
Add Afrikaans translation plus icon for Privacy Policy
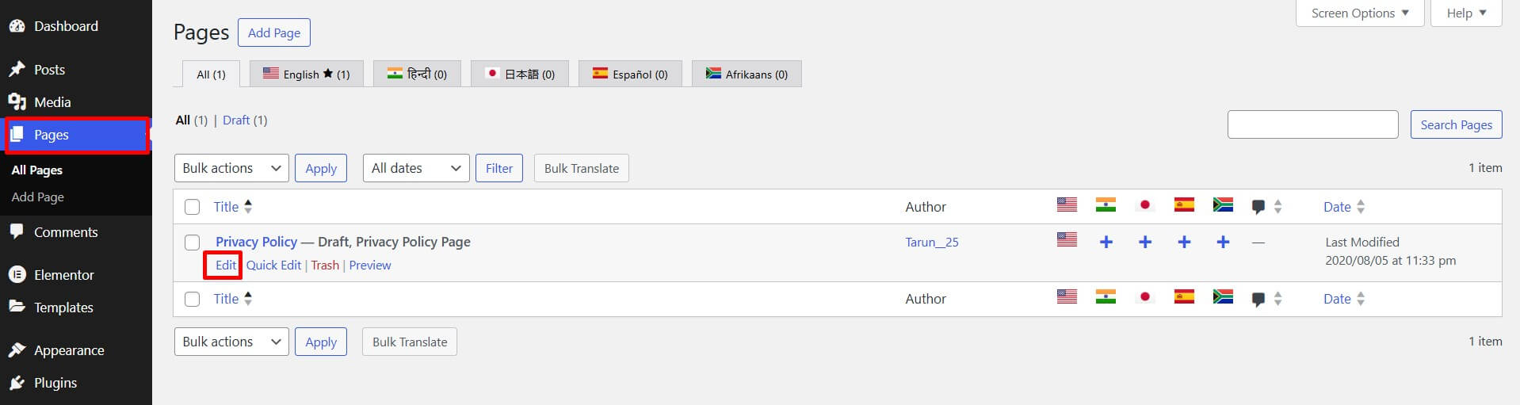(x=1223, y=242)
